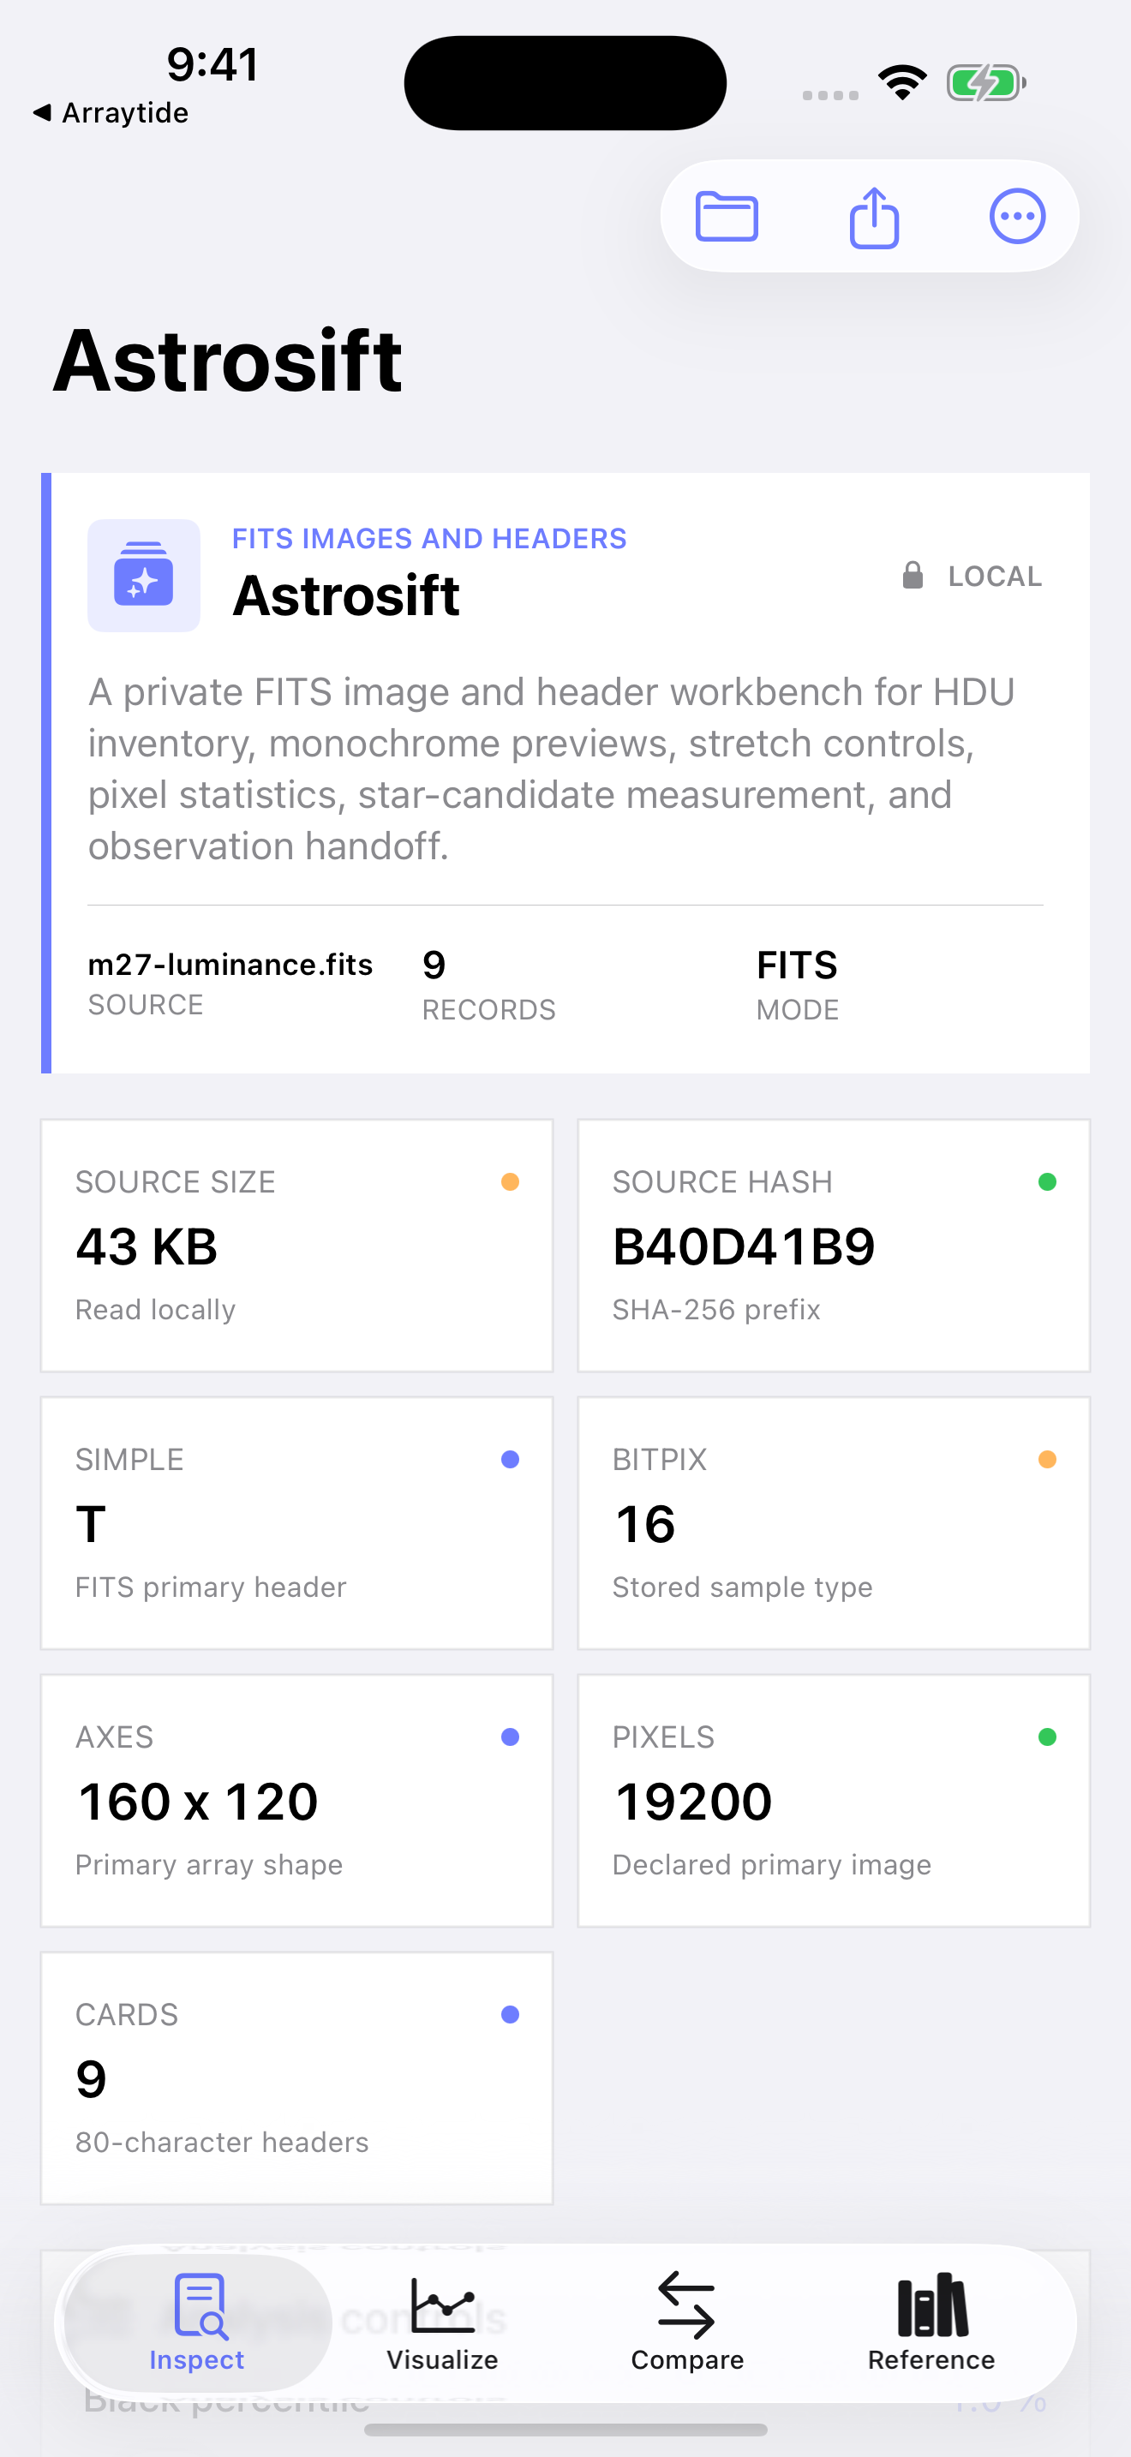Switch to the Visualize tab
The image size is (1131, 2457).
(x=442, y=2323)
